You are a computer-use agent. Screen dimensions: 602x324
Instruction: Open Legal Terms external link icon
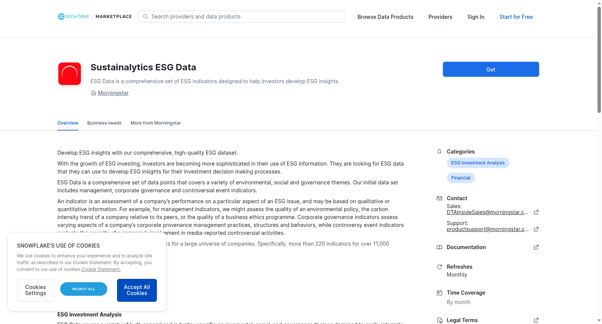tap(536, 320)
